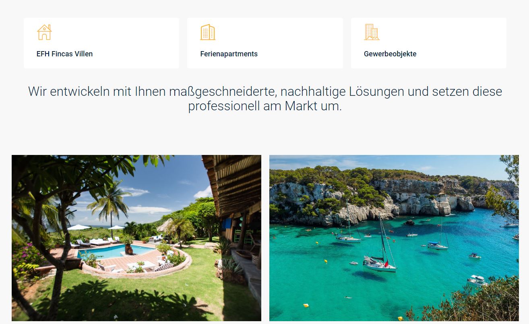
Task: Open the Ferienapartments category label
Action: click(229, 54)
